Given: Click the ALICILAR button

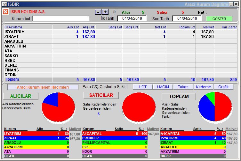Looking at the screenshot, I should [21, 96].
